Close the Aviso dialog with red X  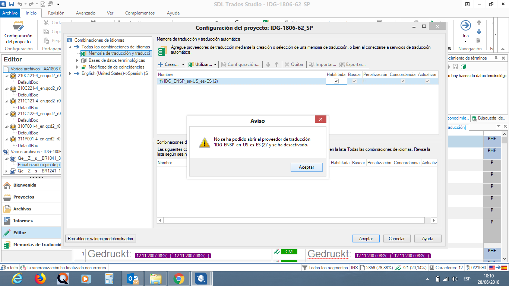click(x=320, y=119)
